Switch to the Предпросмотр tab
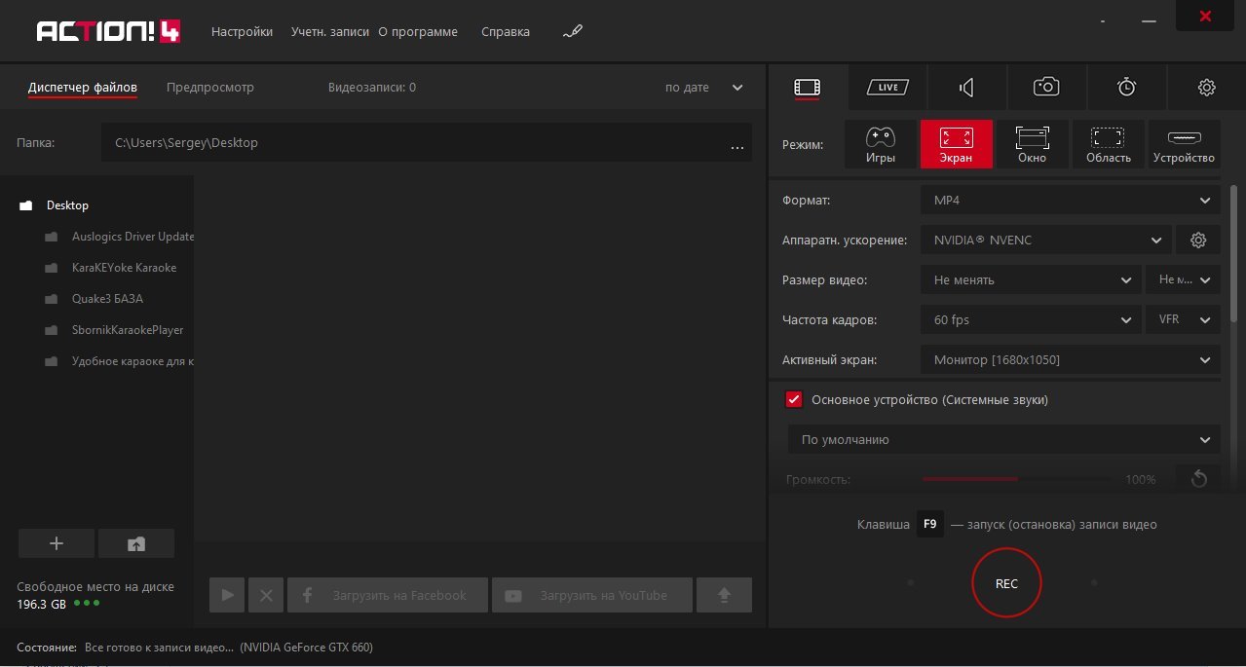Viewport: 1246px width, 667px height. (210, 87)
